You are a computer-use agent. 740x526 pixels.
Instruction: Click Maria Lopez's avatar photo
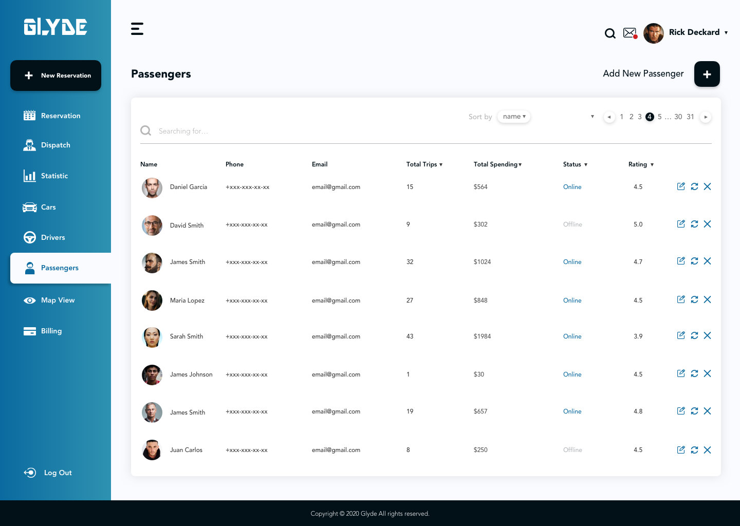click(x=152, y=300)
